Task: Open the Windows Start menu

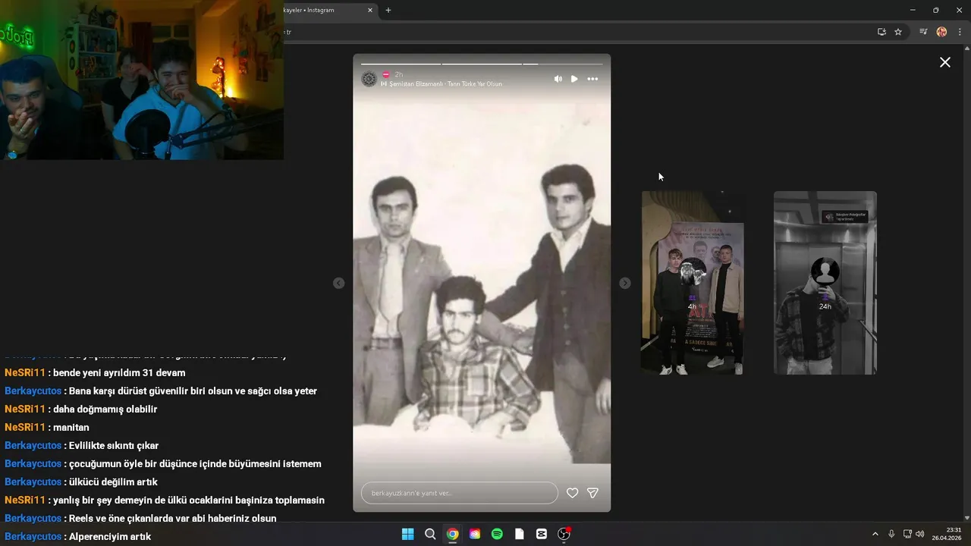Action: click(407, 534)
